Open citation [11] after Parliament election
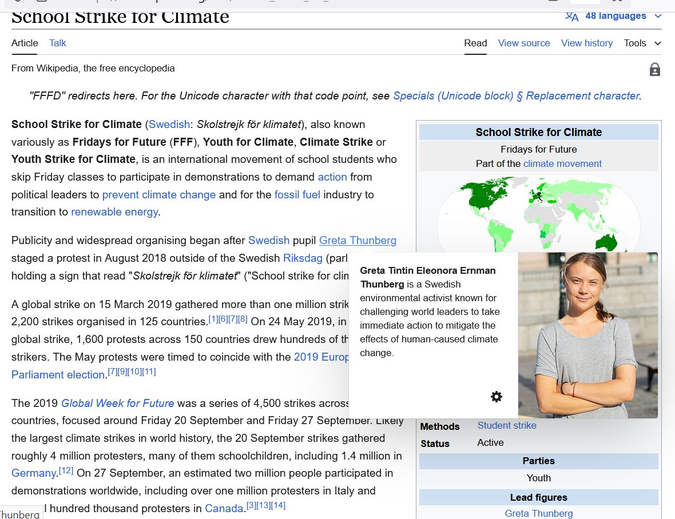675x519 pixels. (149, 372)
